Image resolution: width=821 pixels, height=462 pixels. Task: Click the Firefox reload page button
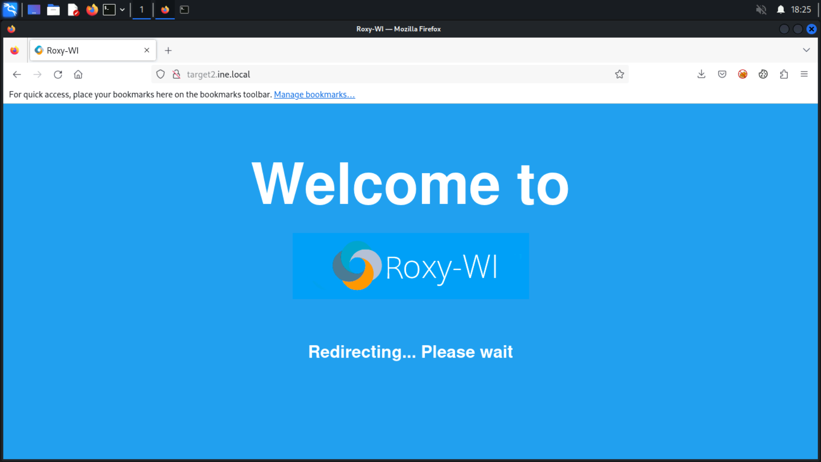click(58, 74)
